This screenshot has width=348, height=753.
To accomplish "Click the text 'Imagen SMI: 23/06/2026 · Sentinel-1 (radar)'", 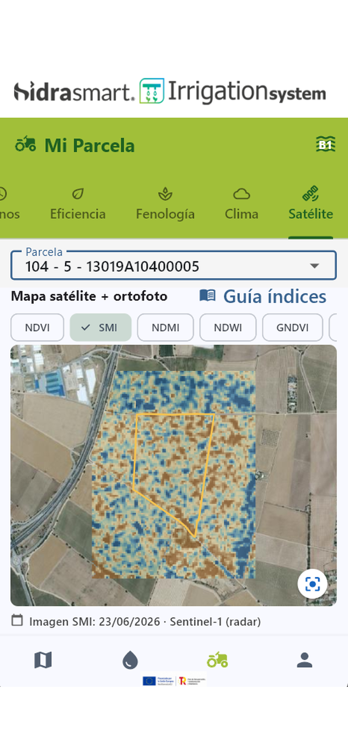I will click(x=145, y=622).
